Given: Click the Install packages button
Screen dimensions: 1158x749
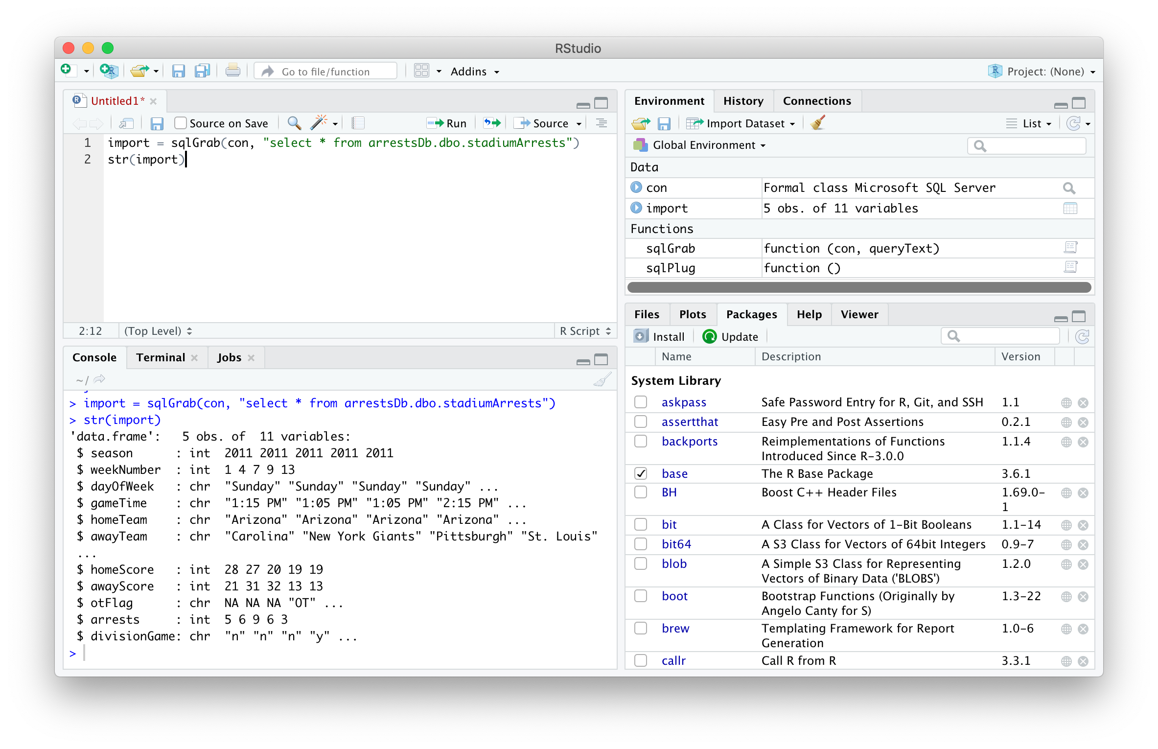Looking at the screenshot, I should tap(659, 337).
